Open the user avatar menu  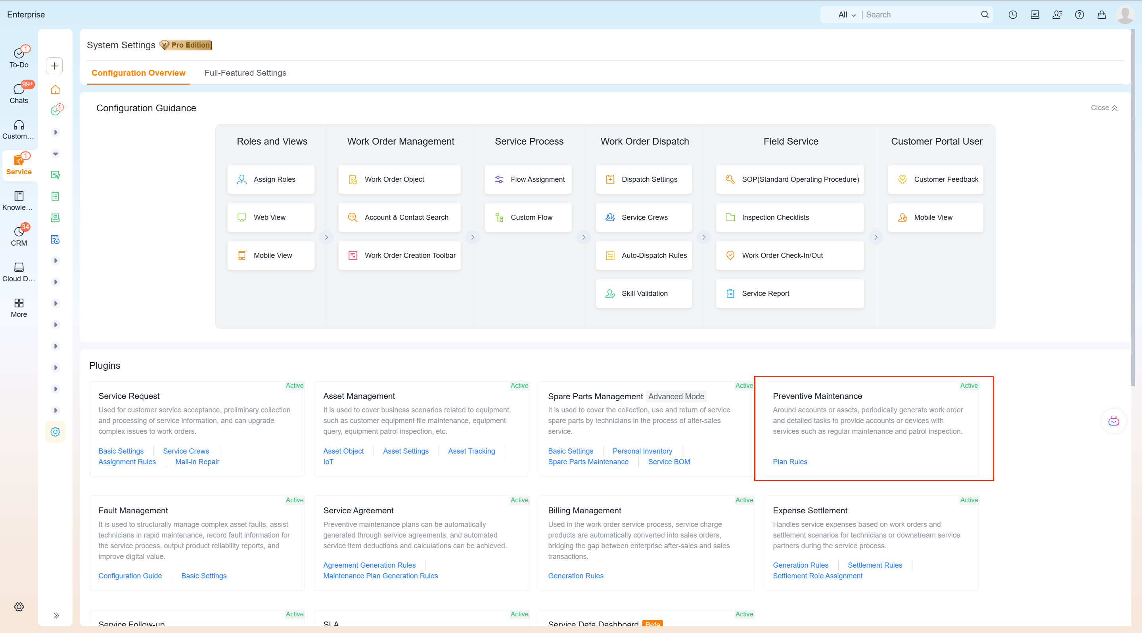point(1126,15)
